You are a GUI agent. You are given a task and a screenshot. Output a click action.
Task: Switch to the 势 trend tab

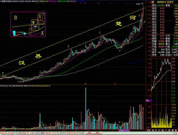[x=166, y=131]
